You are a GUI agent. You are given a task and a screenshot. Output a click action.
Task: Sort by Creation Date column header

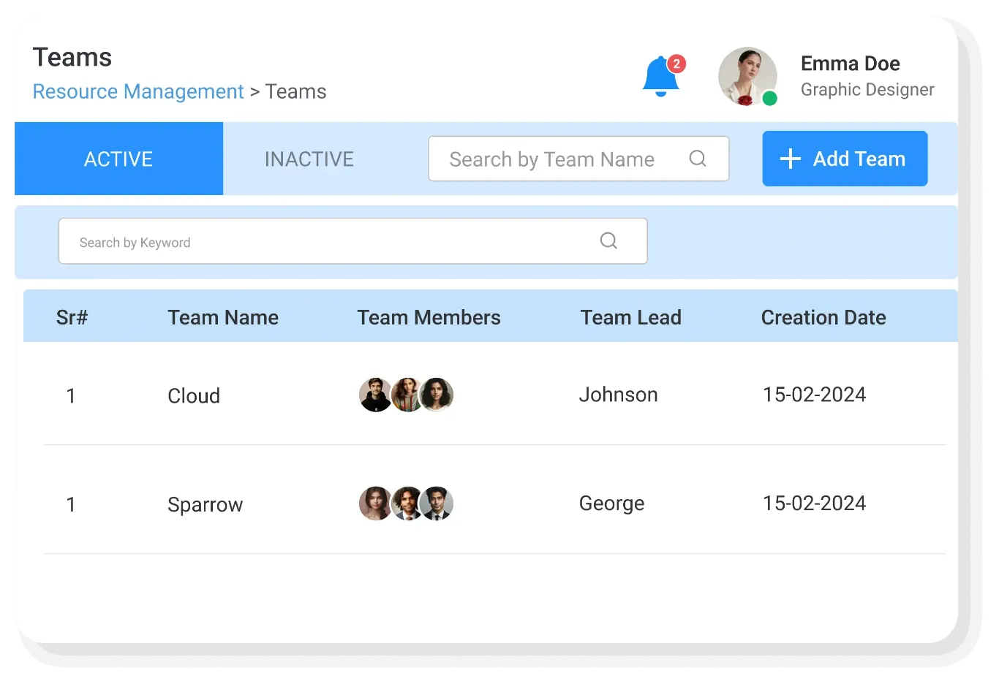pyautogui.click(x=823, y=317)
